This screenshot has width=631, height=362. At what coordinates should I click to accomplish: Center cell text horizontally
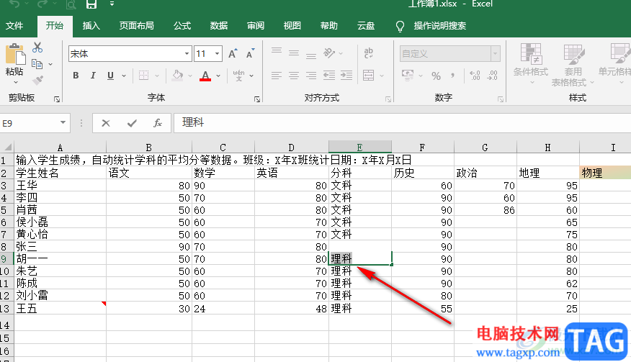[294, 76]
